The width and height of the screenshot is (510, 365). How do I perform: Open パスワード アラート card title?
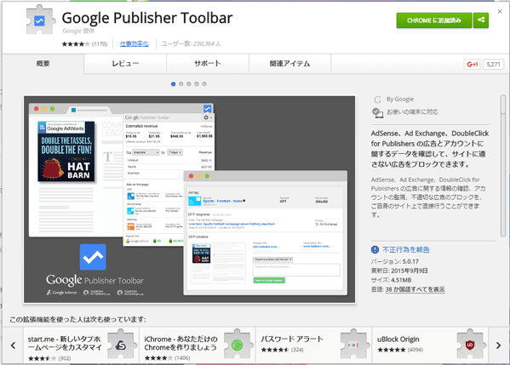click(x=292, y=339)
